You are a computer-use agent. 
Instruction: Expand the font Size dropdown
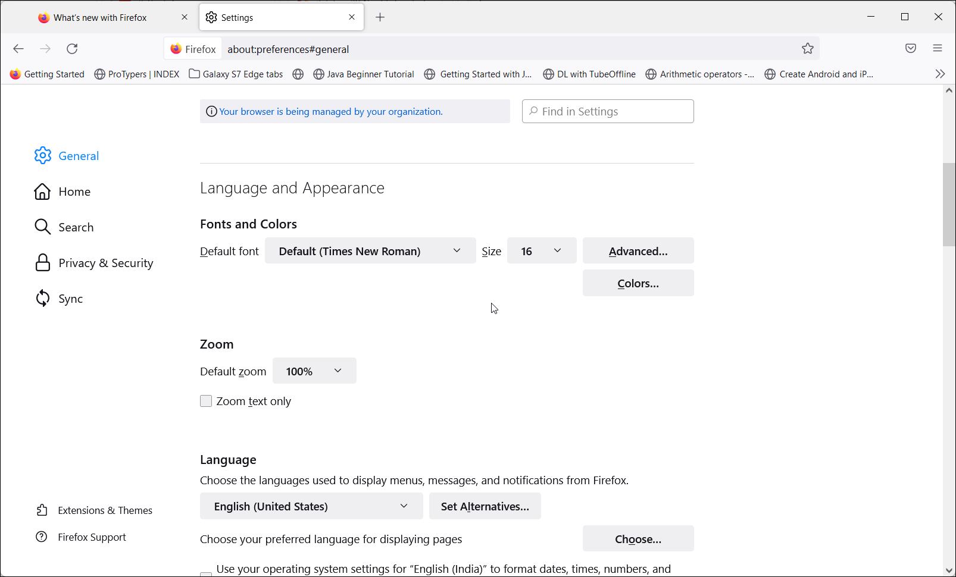point(542,250)
